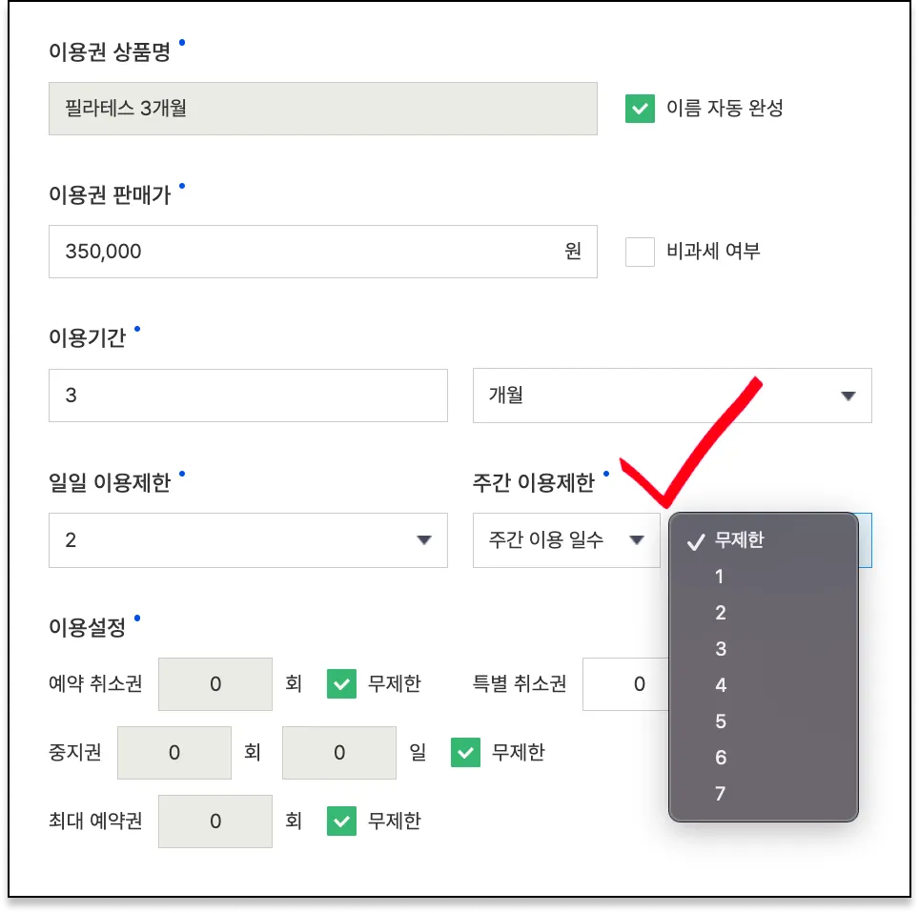This screenshot has width=919, height=913.
Task: Toggle the 이름 자동 완성 checkbox
Action: (640, 109)
